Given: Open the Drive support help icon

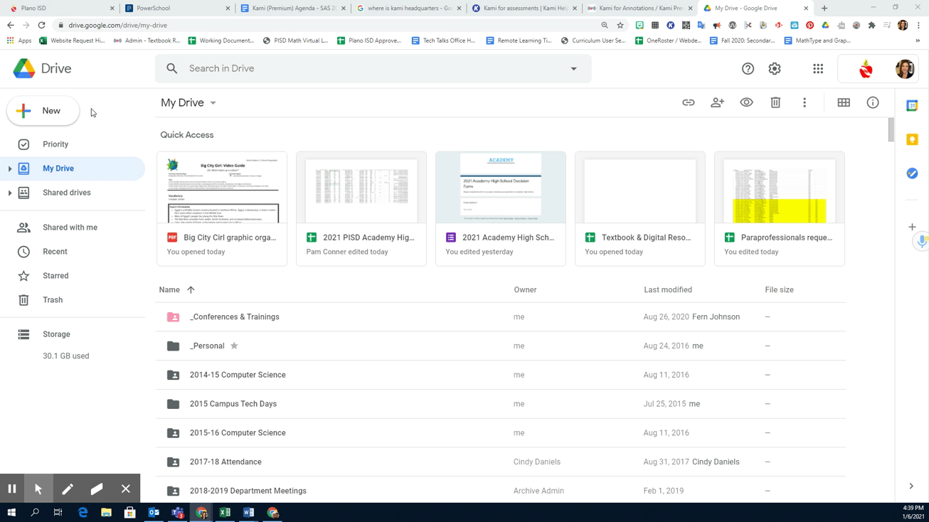Looking at the screenshot, I should coord(748,69).
